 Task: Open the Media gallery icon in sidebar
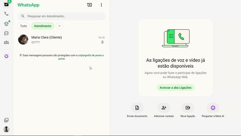click(x=6, y=120)
